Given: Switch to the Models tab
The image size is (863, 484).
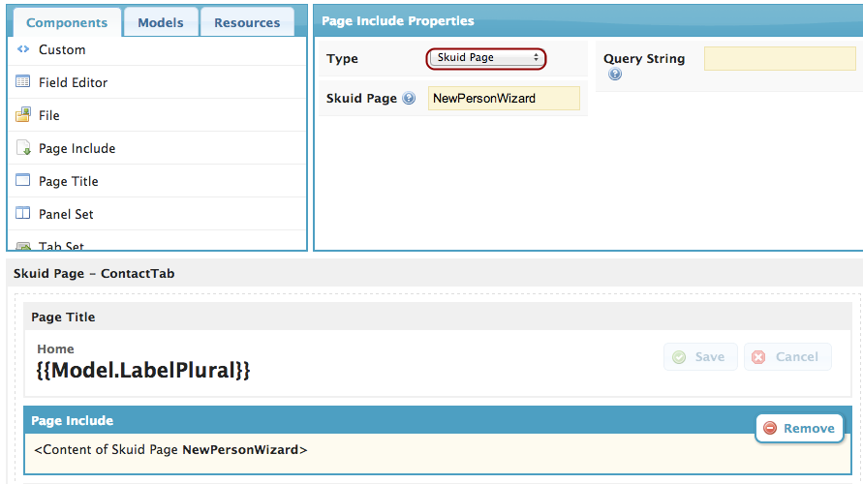Looking at the screenshot, I should click(x=162, y=22).
